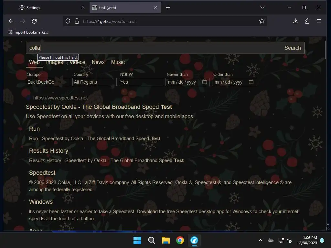Viewport: 331px width, 248px height.
Task: Open the clock showing 1:06 PM
Action: tap(307, 240)
